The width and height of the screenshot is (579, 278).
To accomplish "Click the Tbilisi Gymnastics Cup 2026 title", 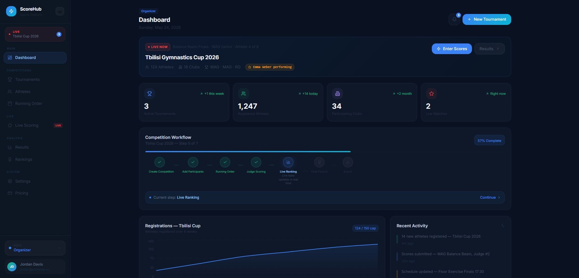I will [182, 57].
